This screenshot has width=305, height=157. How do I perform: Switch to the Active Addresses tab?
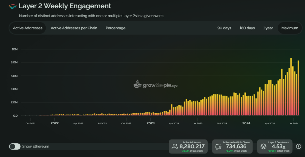pos(28,28)
